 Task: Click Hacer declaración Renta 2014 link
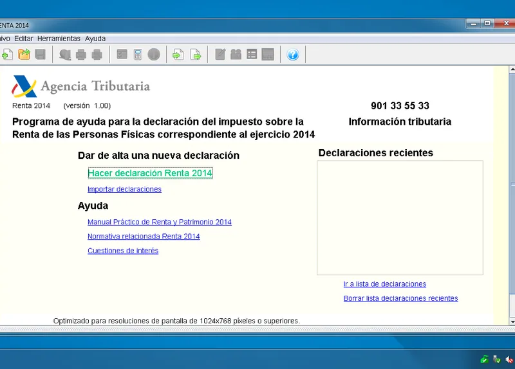[150, 173]
